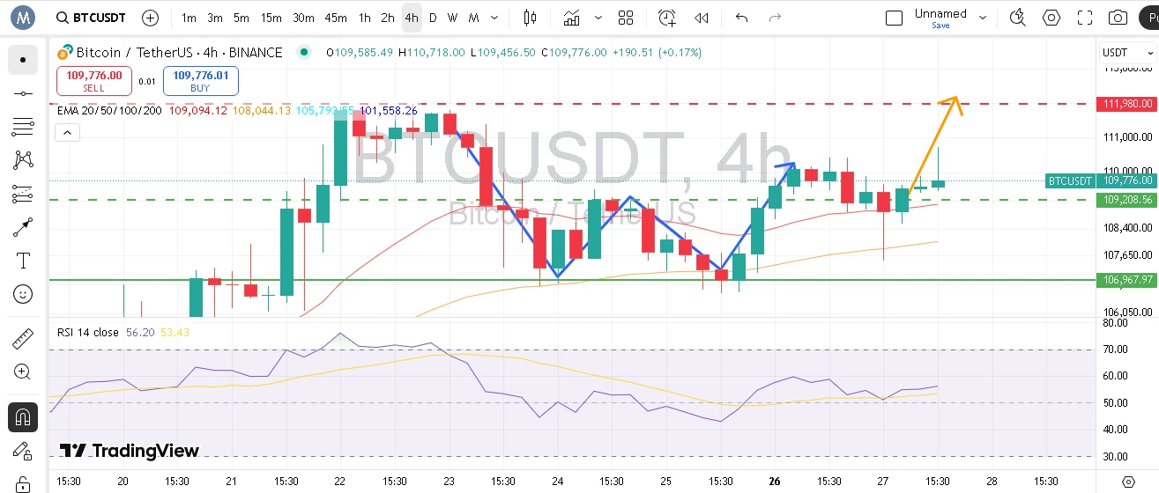Screen dimensions: 1159x493
Task: Select the dot cursor tool
Action: click(23, 61)
